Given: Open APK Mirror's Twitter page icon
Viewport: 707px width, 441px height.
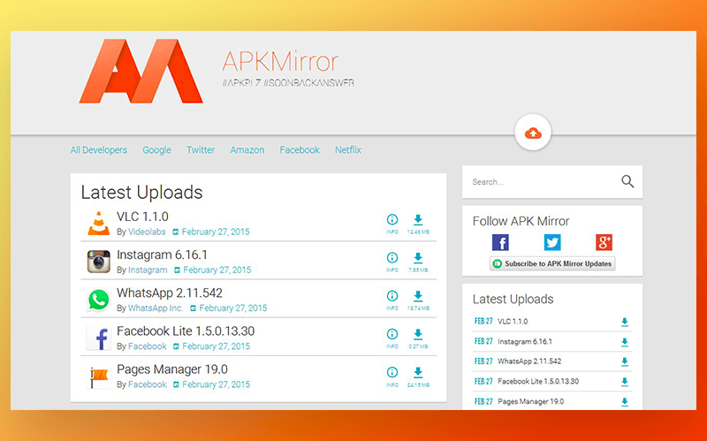Looking at the screenshot, I should click(x=551, y=242).
